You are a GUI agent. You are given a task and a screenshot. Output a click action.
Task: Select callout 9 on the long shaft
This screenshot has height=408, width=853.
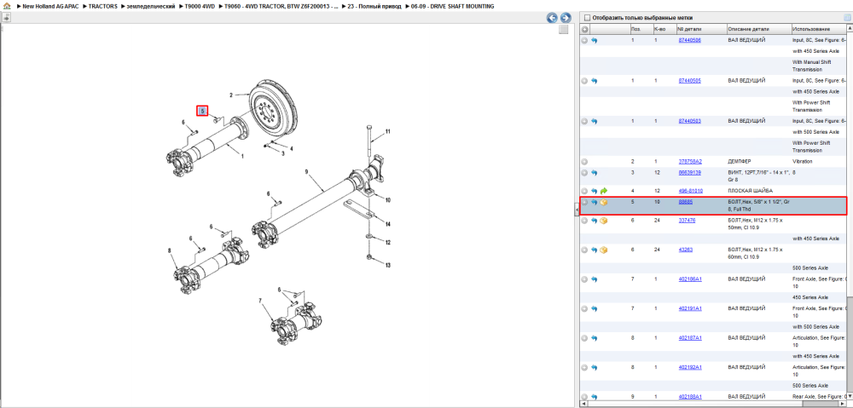click(x=306, y=172)
